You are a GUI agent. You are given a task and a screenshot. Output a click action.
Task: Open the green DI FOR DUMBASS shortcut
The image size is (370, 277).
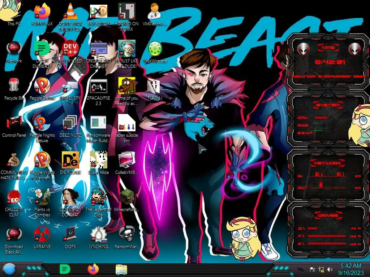[42, 54]
